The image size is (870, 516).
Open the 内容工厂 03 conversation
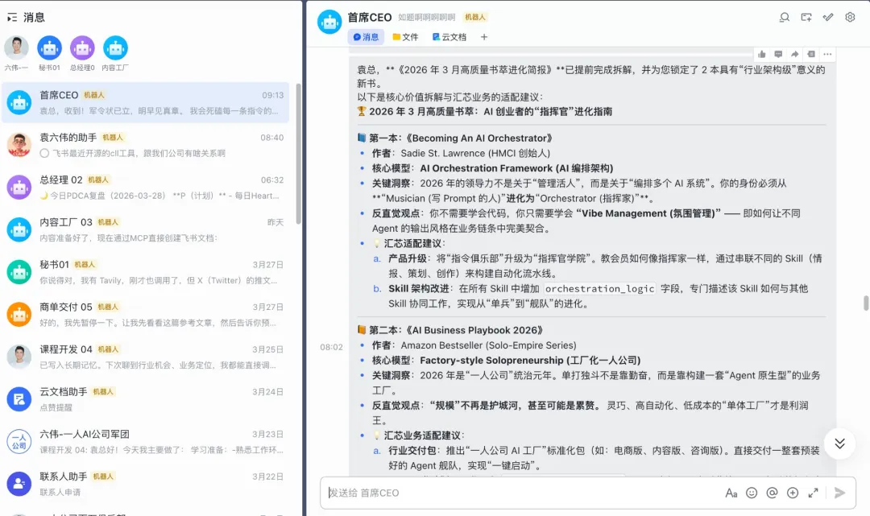coord(145,229)
